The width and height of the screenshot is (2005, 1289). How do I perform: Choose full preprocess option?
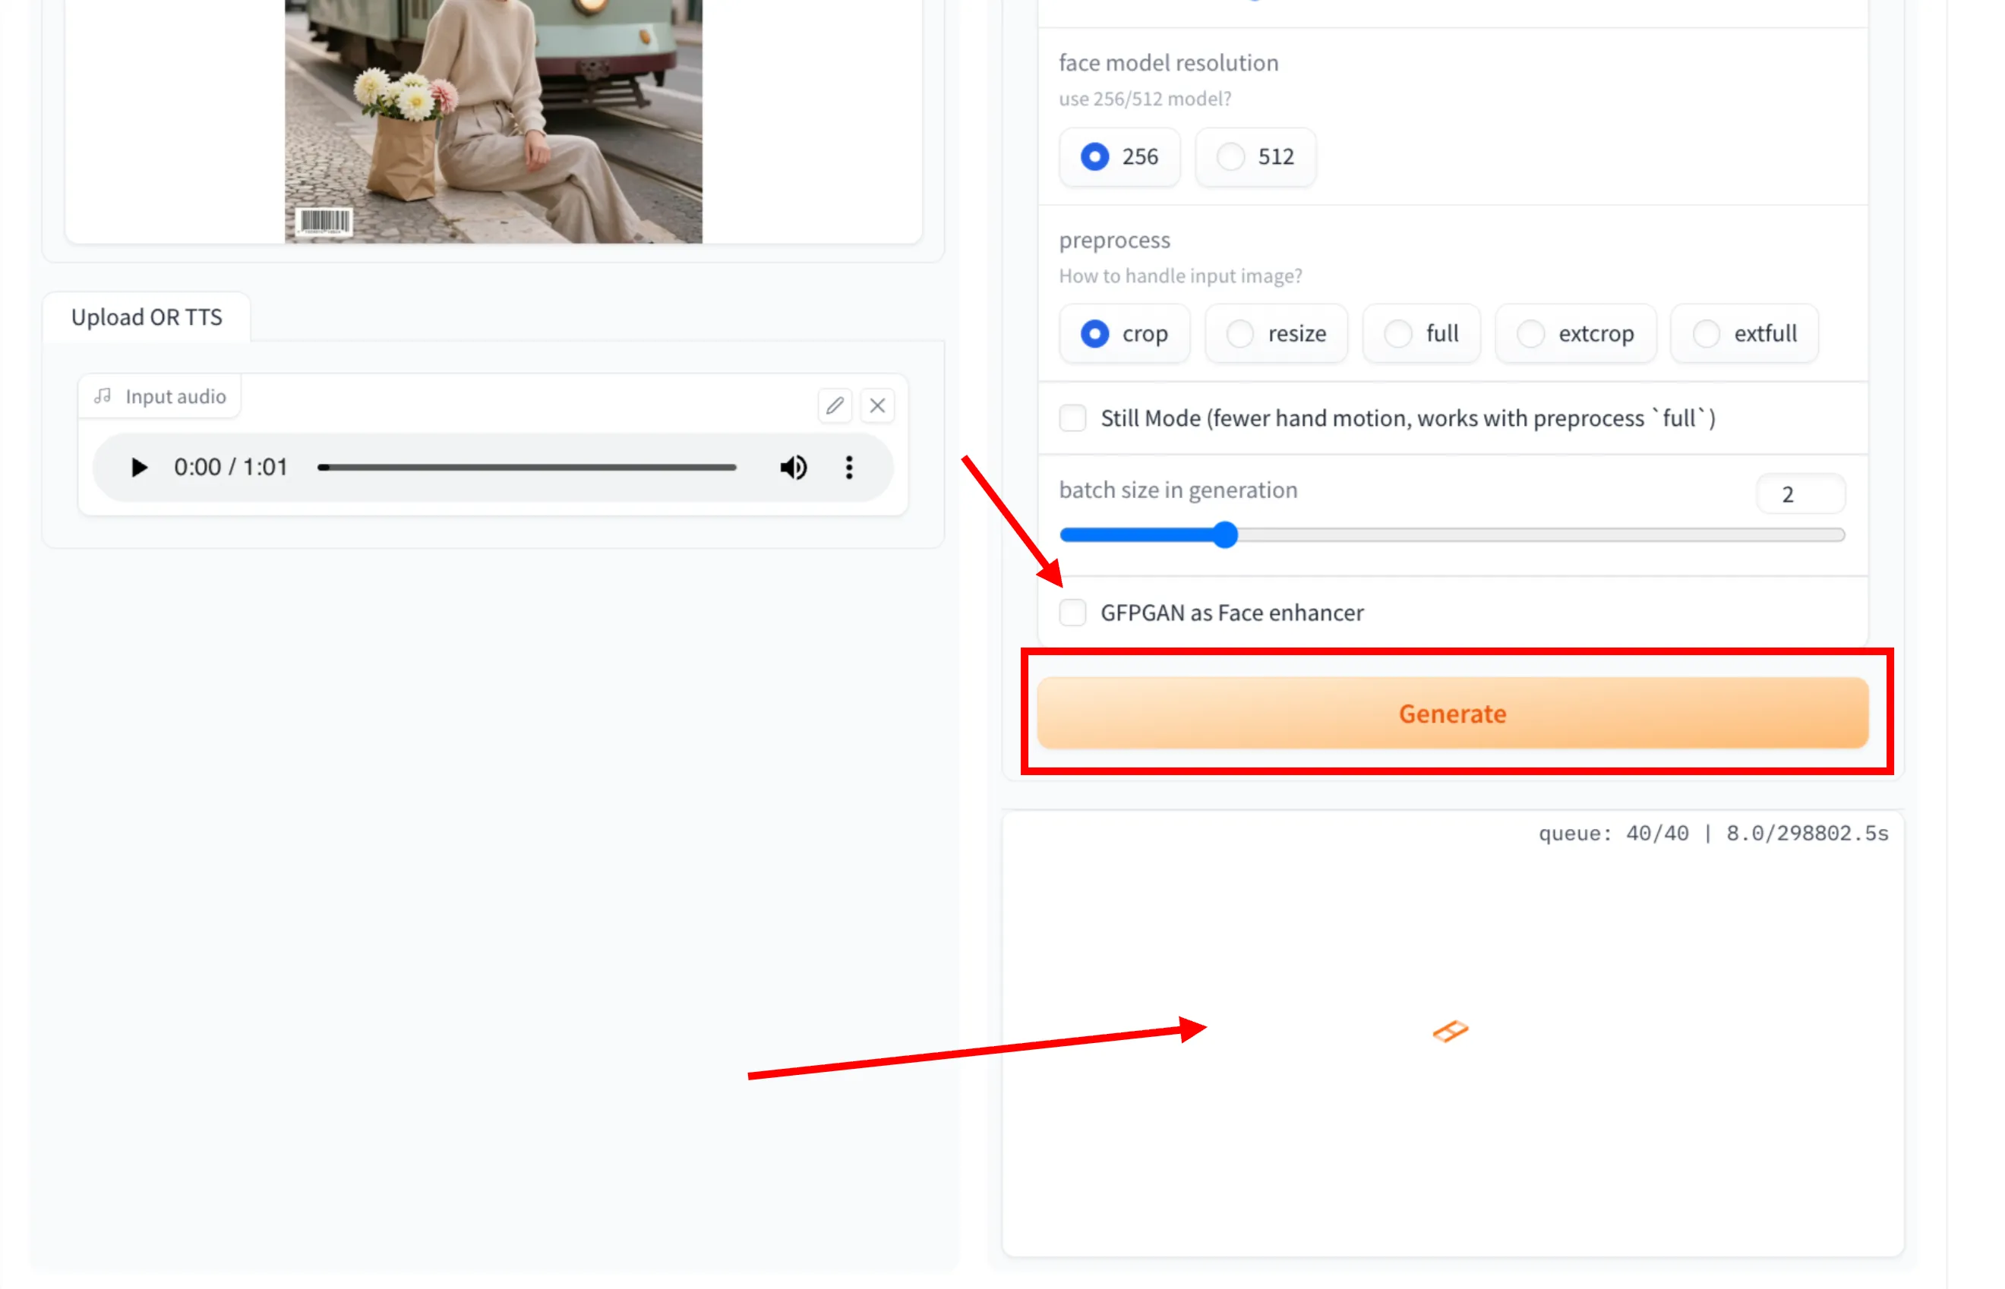click(1397, 334)
